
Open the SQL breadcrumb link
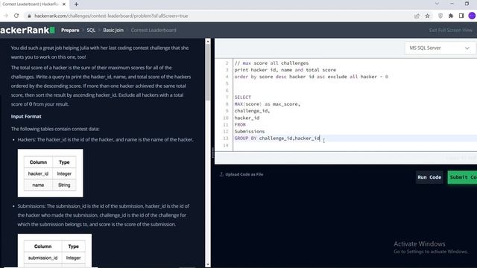coord(91,30)
